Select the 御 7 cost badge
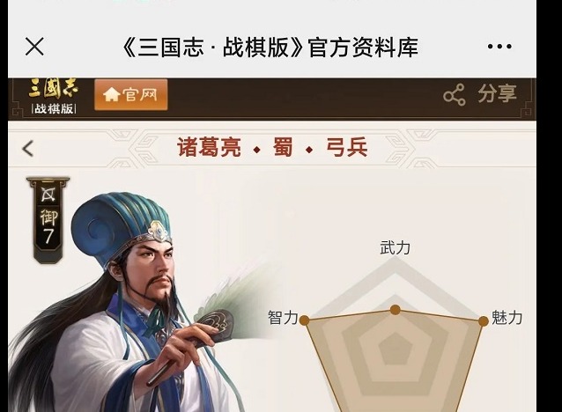 [x=48, y=227]
